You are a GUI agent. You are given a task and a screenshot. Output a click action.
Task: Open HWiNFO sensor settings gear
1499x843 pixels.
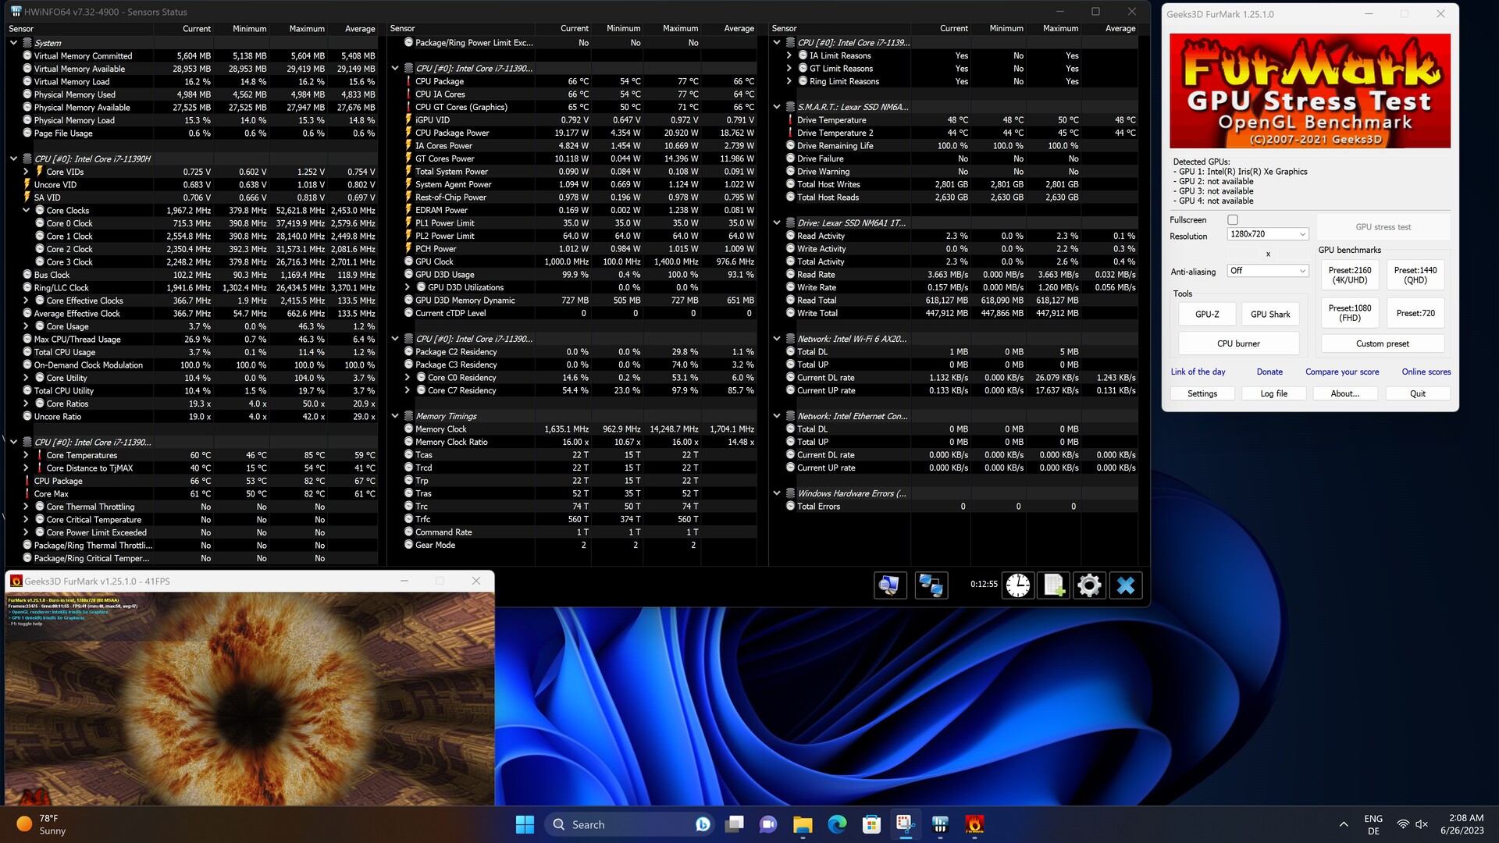(1089, 585)
